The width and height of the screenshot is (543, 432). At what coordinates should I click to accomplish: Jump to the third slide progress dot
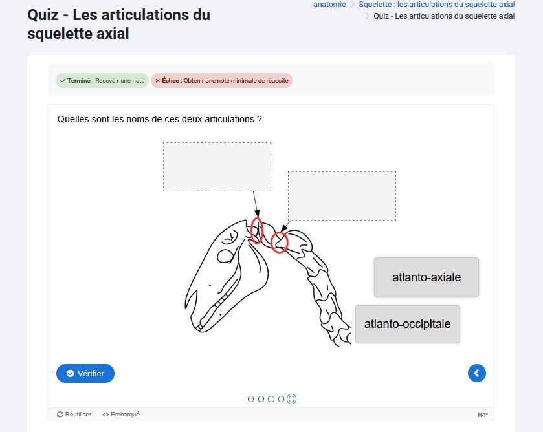(x=271, y=399)
